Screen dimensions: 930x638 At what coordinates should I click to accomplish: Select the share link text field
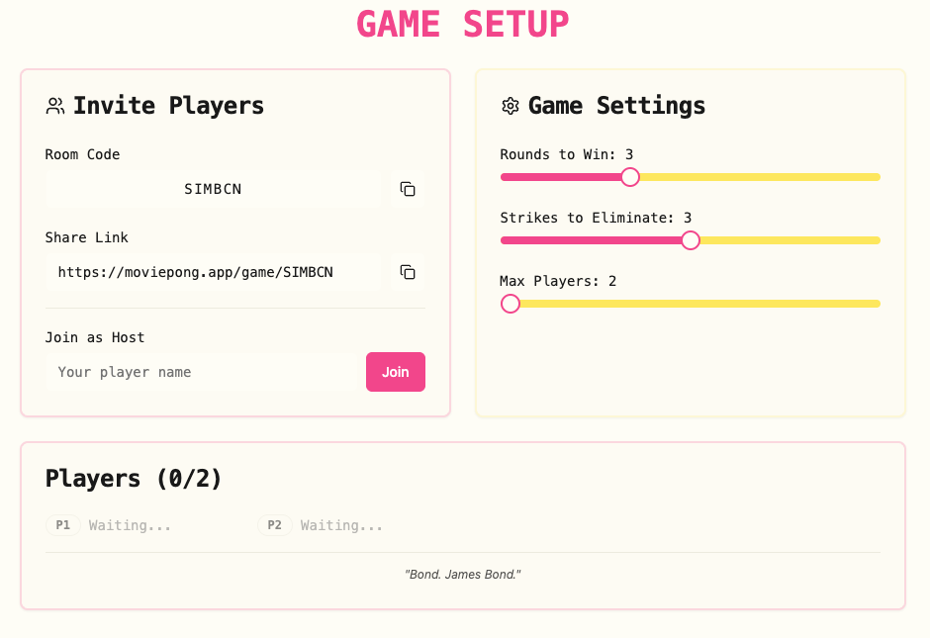tap(213, 272)
